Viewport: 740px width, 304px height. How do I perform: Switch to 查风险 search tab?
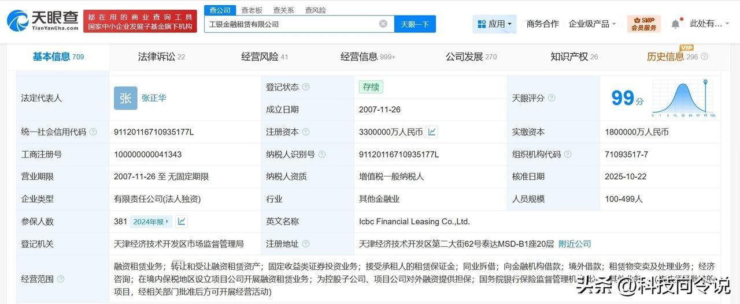(x=315, y=10)
